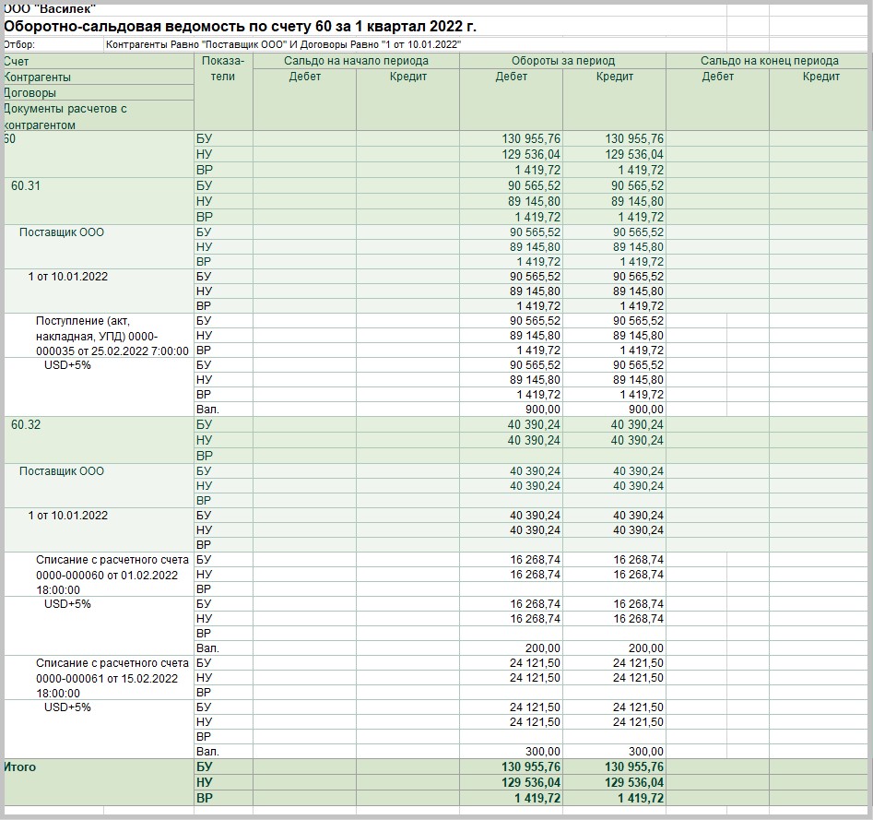Select the account "60.32" row label
The image size is (873, 820).
26,424
